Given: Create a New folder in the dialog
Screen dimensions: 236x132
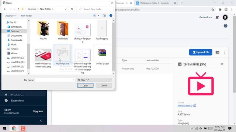Looking at the screenshot, I should [x=26, y=16].
